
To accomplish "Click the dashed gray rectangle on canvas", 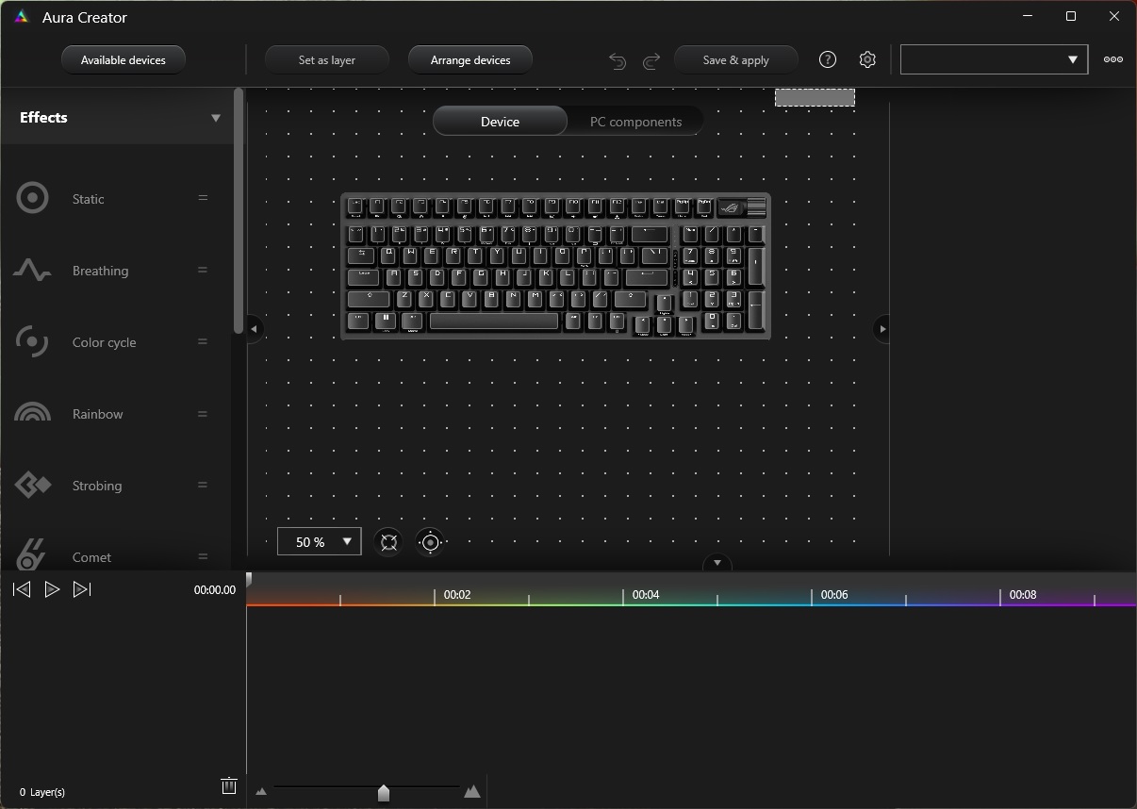I will click(x=815, y=97).
